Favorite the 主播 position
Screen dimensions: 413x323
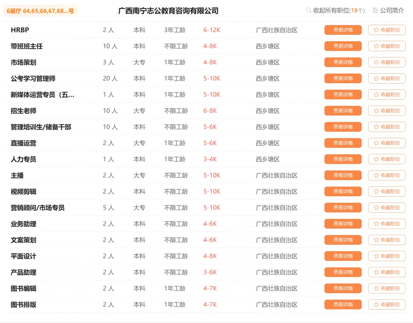(x=387, y=175)
